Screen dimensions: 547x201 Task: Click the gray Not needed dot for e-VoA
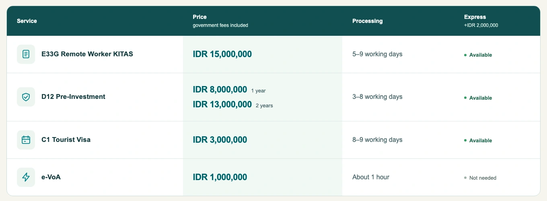click(x=465, y=178)
